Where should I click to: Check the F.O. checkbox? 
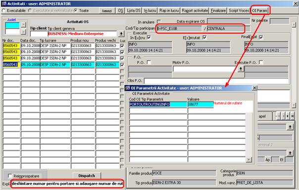pyautogui.click(x=149, y=63)
